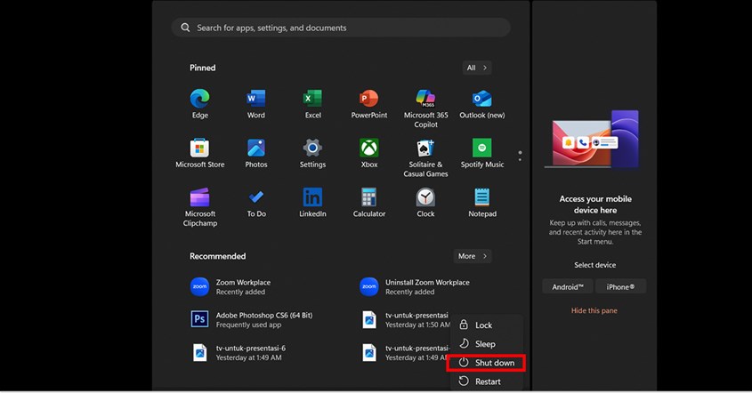The height and width of the screenshot is (393, 752).
Task: Click the pinned apps page indicator dots
Action: (x=520, y=156)
